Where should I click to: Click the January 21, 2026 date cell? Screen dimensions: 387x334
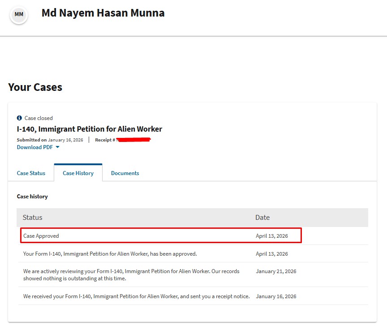pos(276,271)
